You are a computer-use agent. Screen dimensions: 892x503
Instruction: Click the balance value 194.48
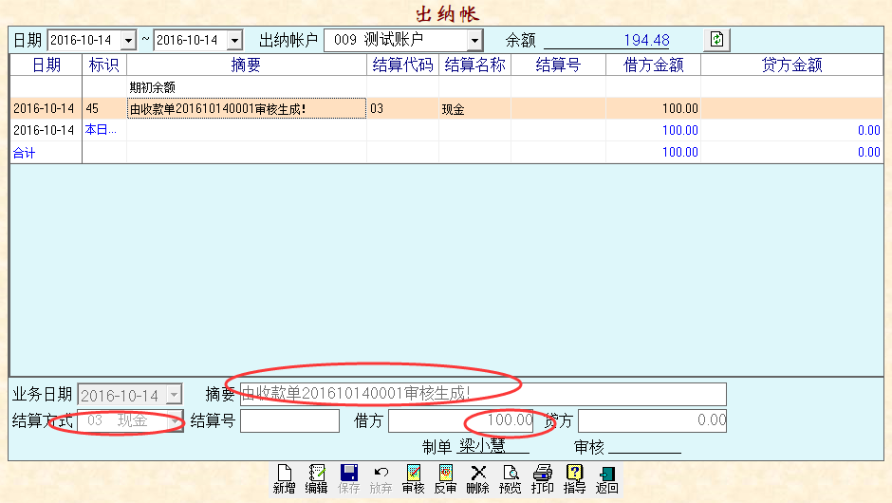pos(646,41)
